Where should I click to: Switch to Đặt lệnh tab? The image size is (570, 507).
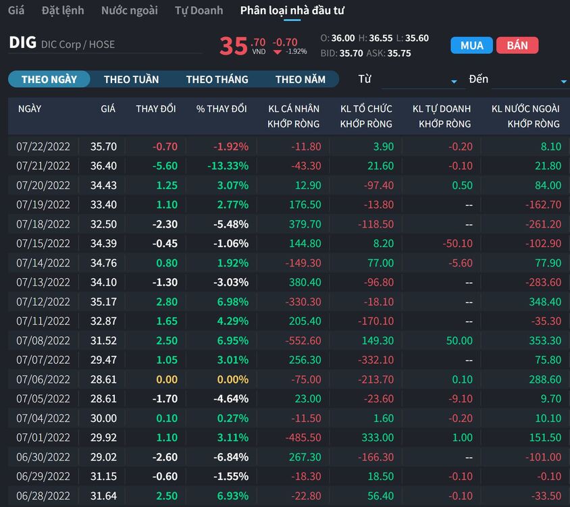pos(63,10)
